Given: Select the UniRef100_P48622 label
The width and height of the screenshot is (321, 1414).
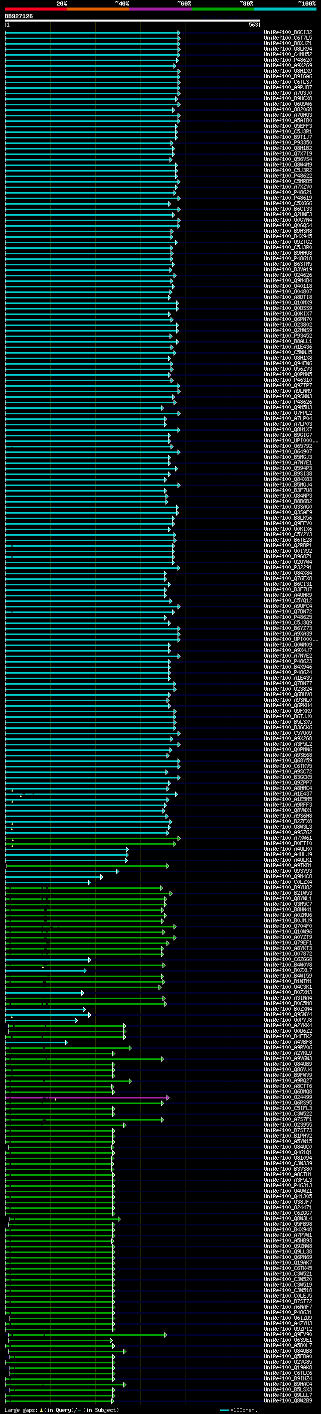Looking at the screenshot, I should (288, 176).
